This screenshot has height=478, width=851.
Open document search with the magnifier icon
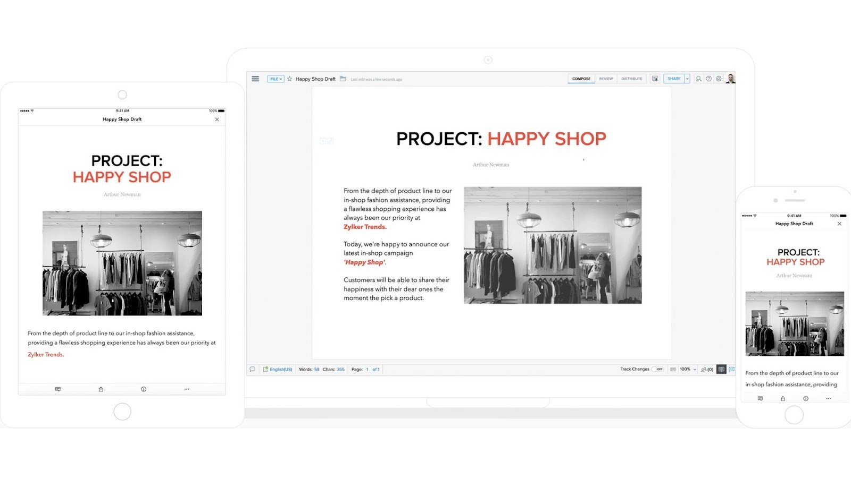698,79
